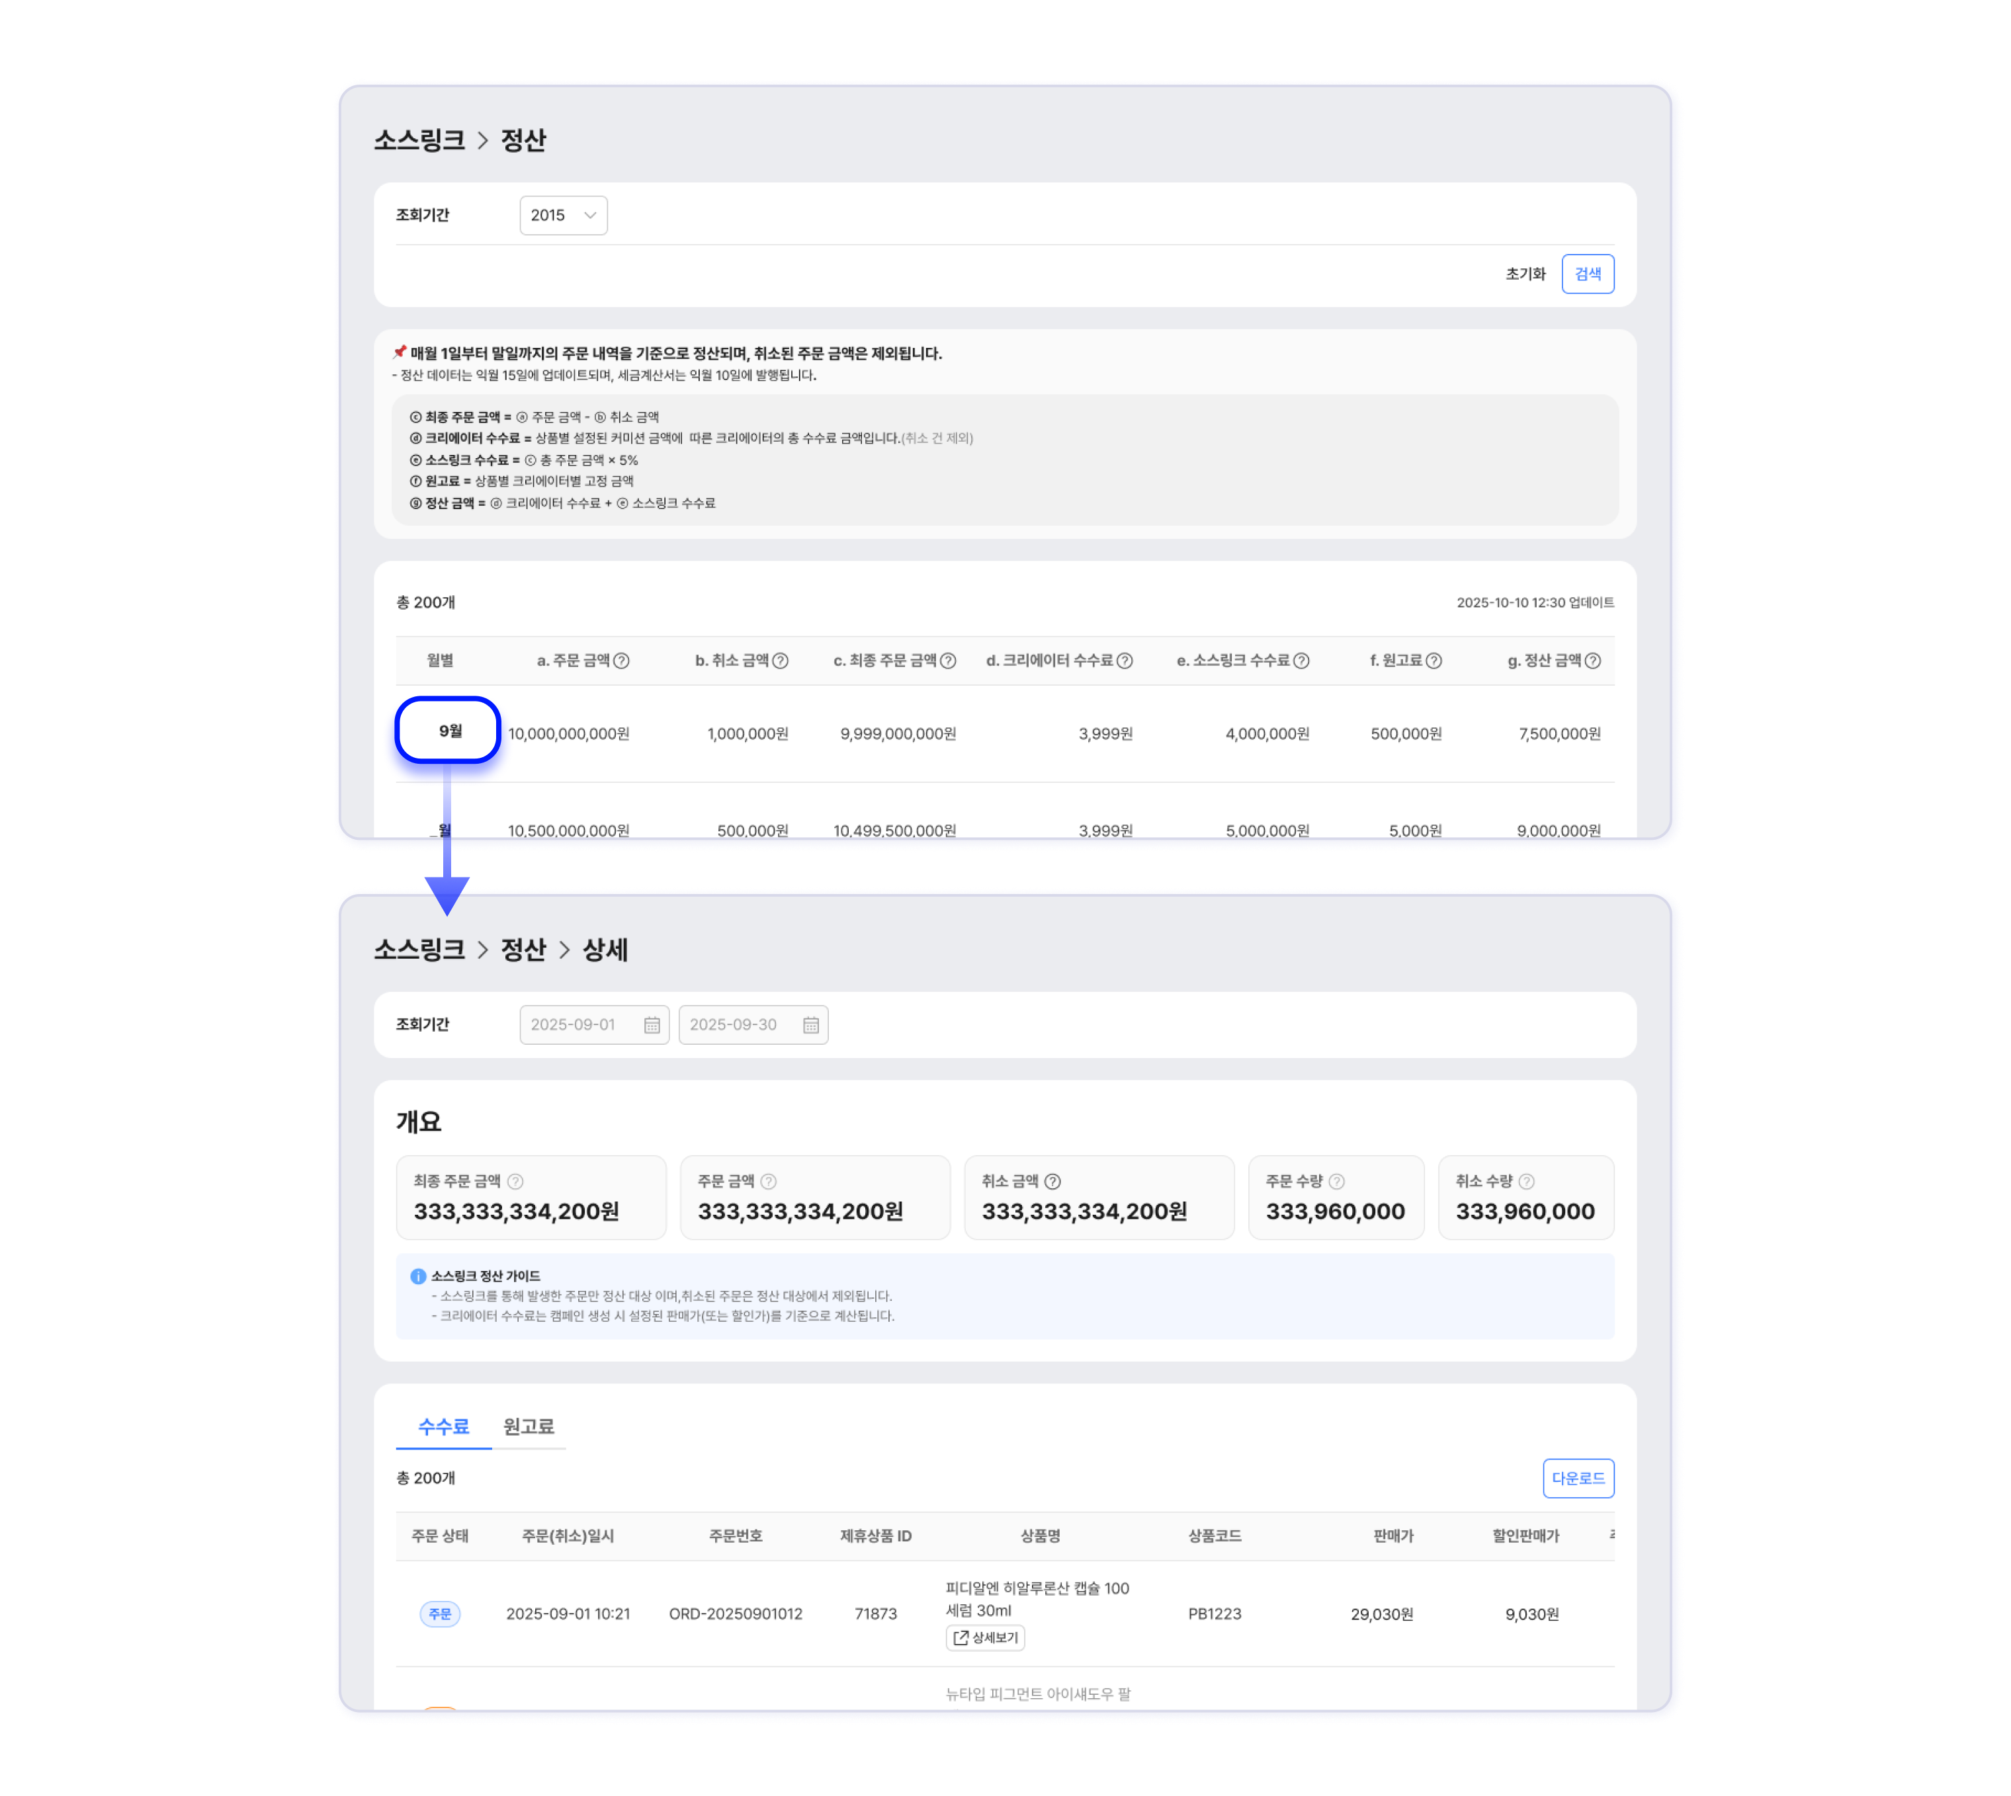Click calendar icon in 2025-09-30 date field
Screen dimensions: 2011x1796
[x=810, y=1026]
